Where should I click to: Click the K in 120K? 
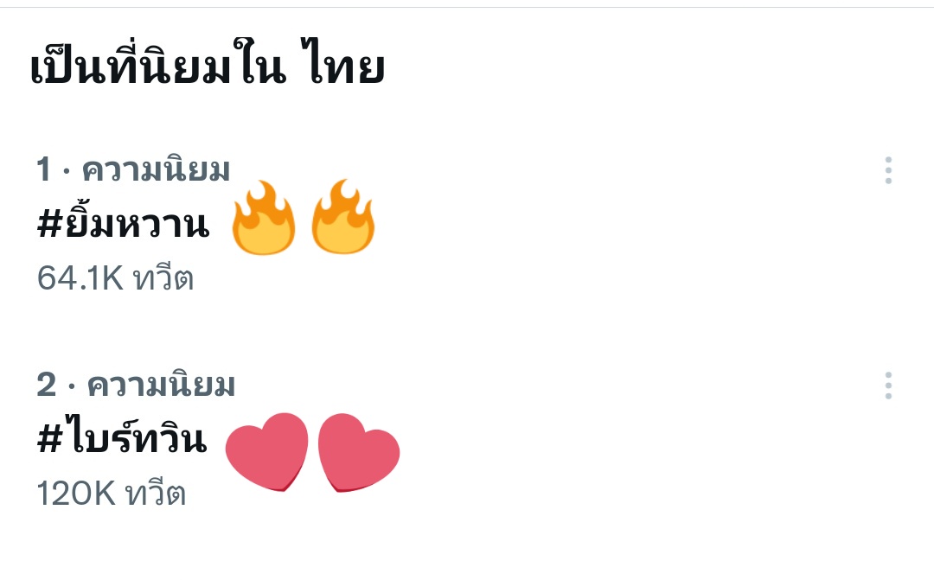[104, 493]
